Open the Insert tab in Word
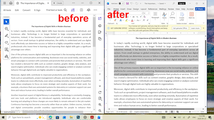This screenshot has height=120, width=214. 123,9
